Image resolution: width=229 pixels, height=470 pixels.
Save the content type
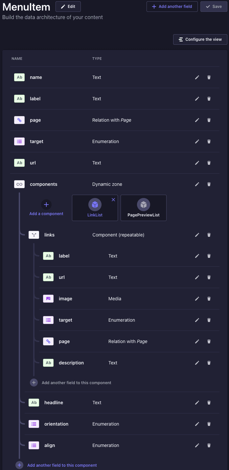pyautogui.click(x=214, y=7)
